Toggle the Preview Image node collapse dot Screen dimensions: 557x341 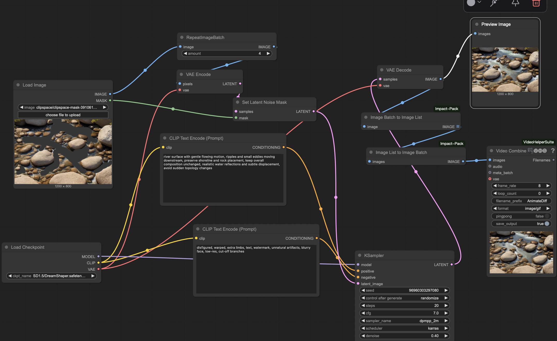477,24
